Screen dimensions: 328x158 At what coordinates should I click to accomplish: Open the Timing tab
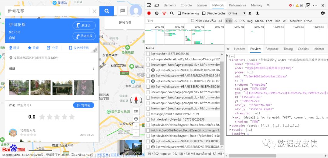point(288,49)
